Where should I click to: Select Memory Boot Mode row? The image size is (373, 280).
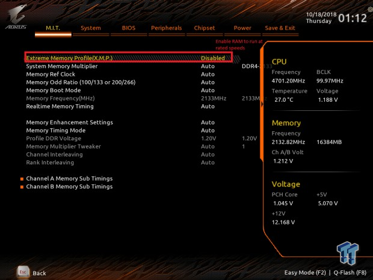coord(54,90)
